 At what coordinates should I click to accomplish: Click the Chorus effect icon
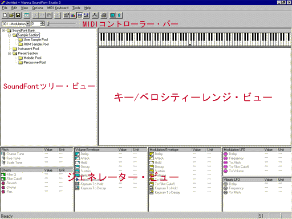coord(3,187)
